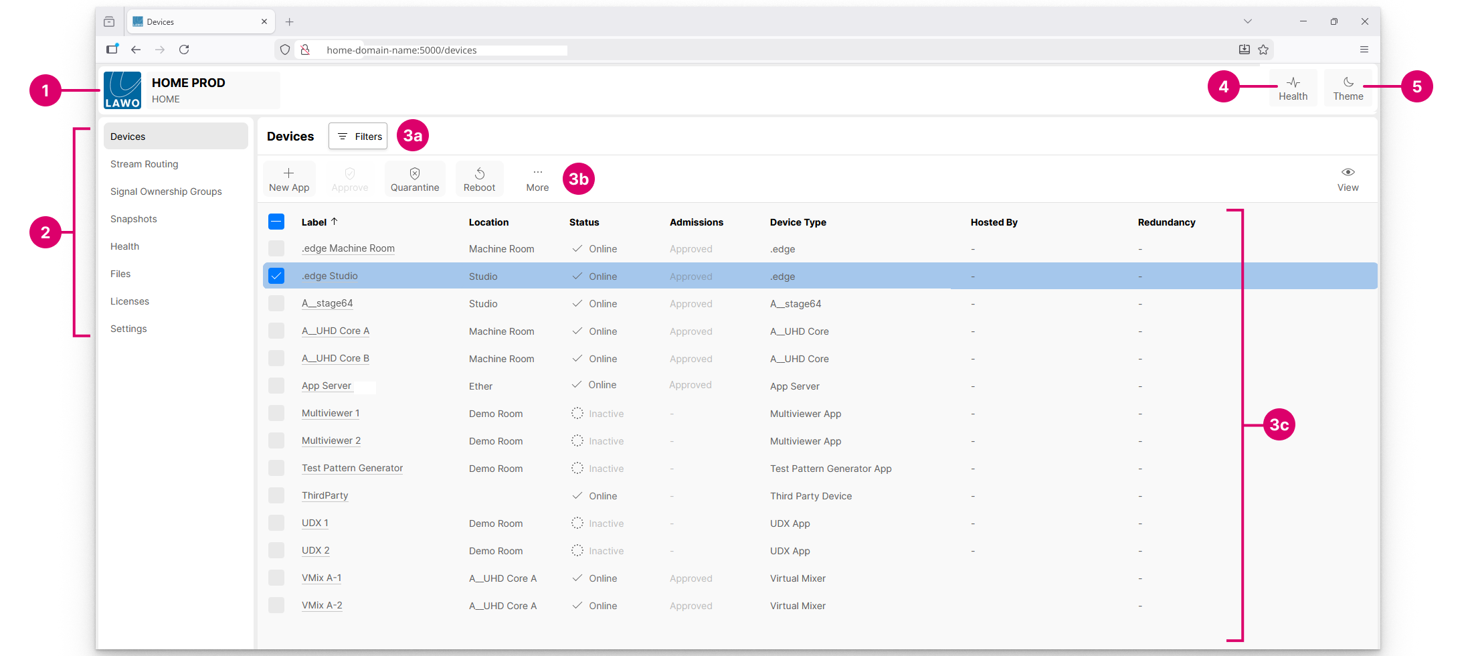Image resolution: width=1472 pixels, height=656 pixels.
Task: Click the Lawo logo icon
Action: [x=122, y=90]
